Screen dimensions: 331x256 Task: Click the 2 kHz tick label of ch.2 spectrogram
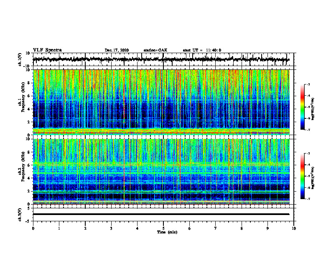pyautogui.click(x=30, y=191)
